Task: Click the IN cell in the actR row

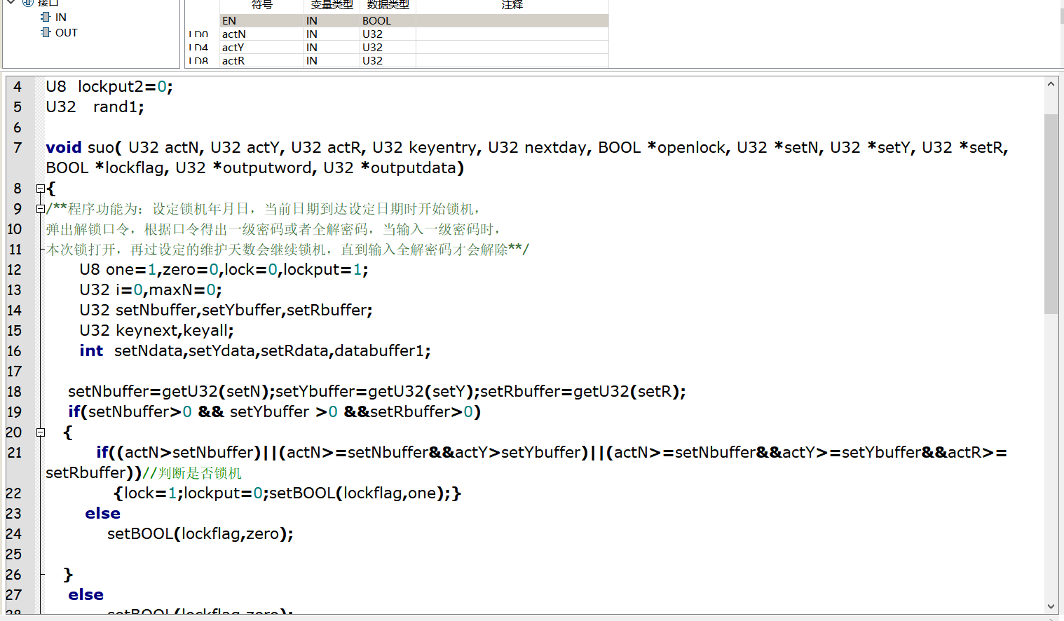Action: click(332, 61)
